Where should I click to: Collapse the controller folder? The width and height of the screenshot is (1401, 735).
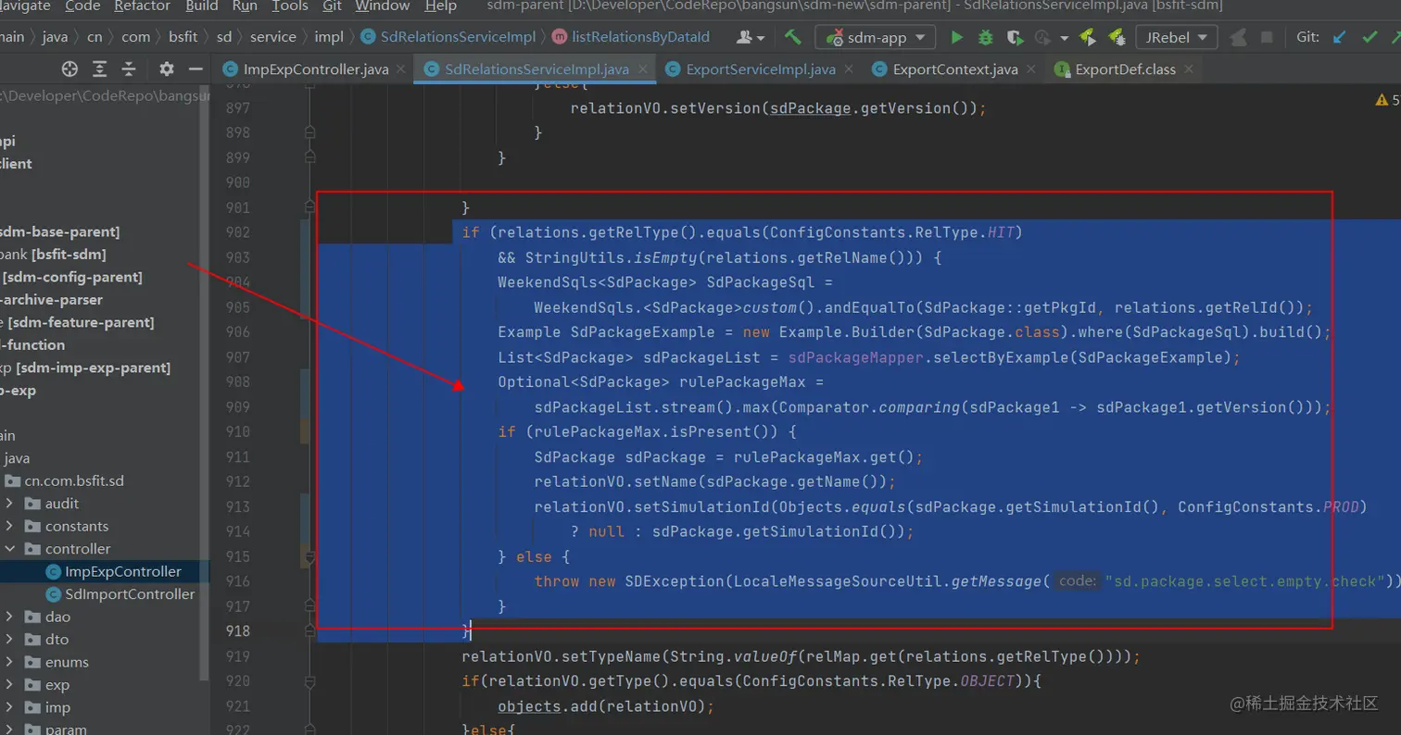pyautogui.click(x=9, y=549)
